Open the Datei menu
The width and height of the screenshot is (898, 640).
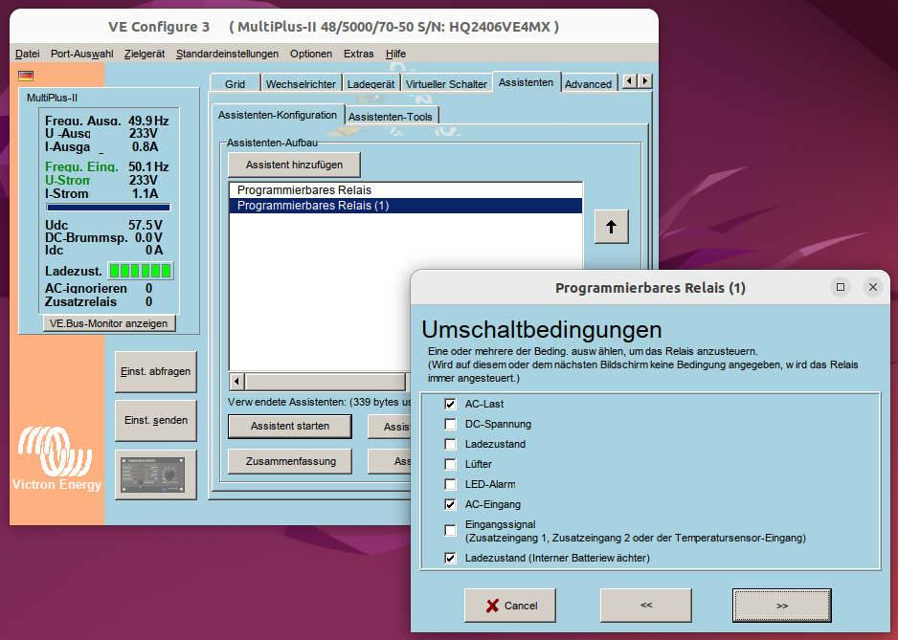point(27,54)
